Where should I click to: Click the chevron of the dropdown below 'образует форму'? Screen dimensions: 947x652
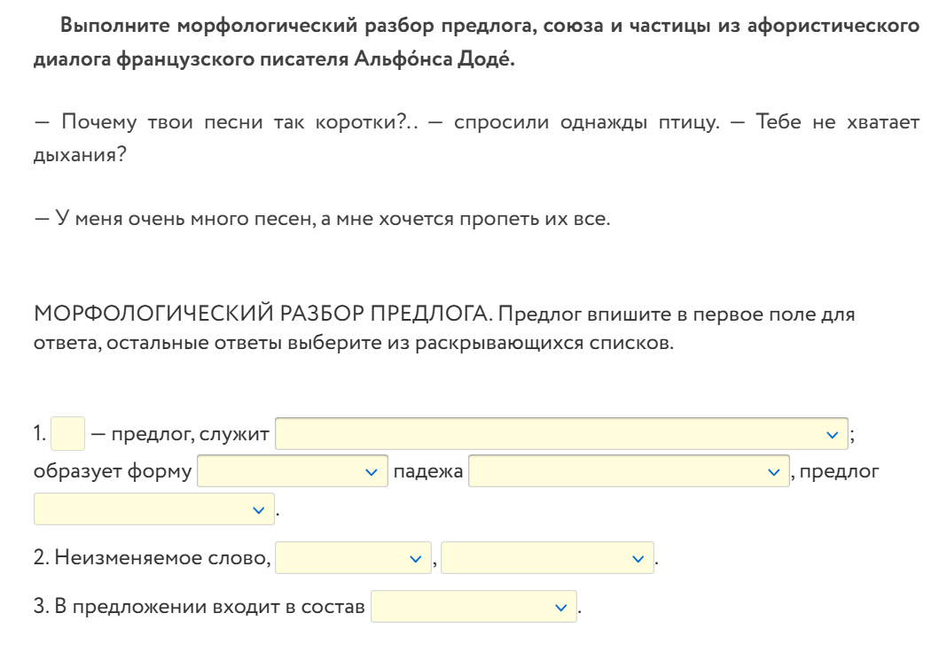coord(259,511)
